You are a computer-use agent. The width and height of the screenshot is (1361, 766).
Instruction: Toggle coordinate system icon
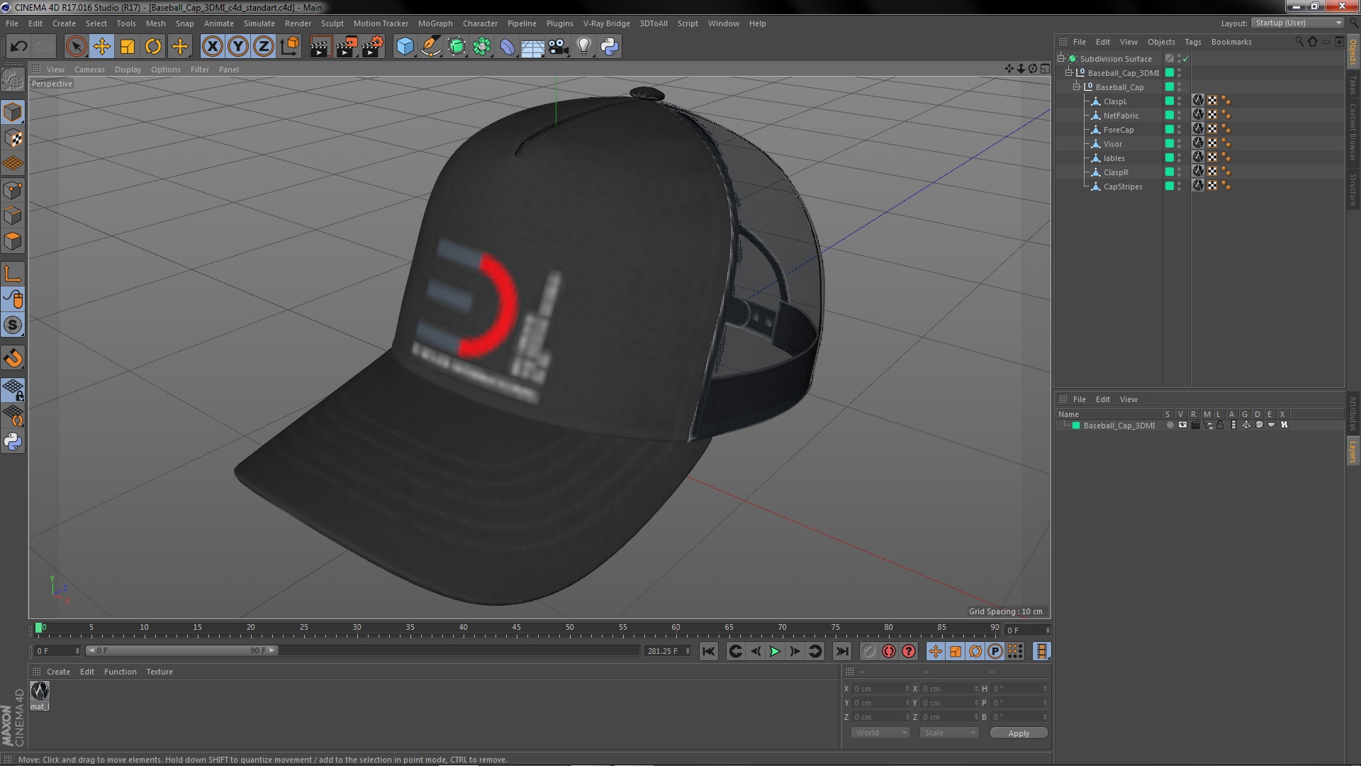tap(289, 47)
